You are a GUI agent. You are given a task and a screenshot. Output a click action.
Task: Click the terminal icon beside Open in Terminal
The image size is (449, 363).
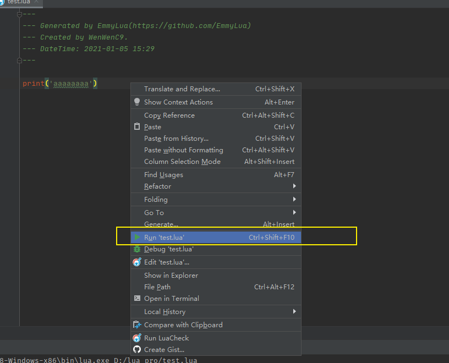click(138, 299)
